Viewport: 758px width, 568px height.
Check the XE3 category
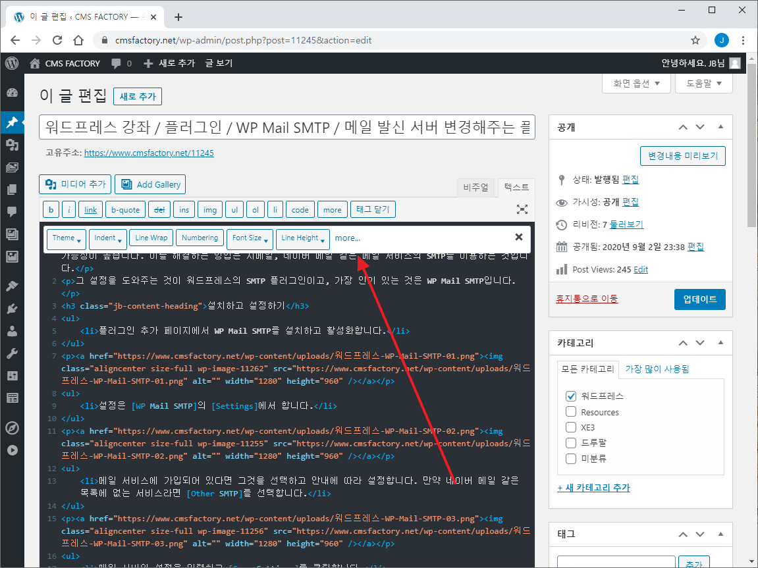point(571,427)
